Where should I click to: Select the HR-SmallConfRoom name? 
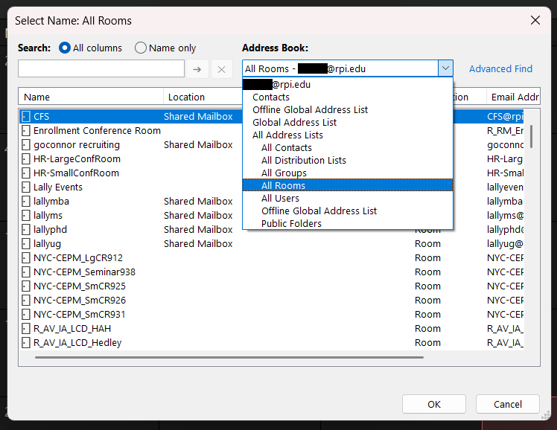coord(76,173)
